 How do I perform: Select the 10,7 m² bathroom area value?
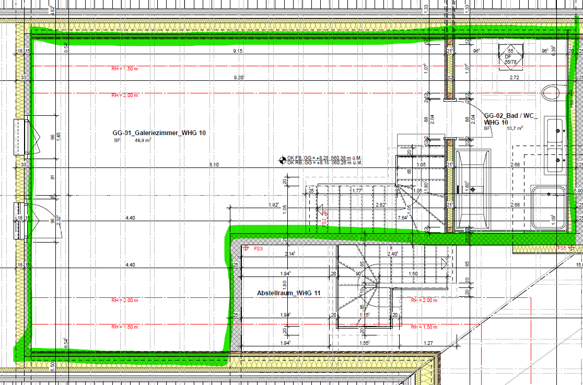pos(514,128)
